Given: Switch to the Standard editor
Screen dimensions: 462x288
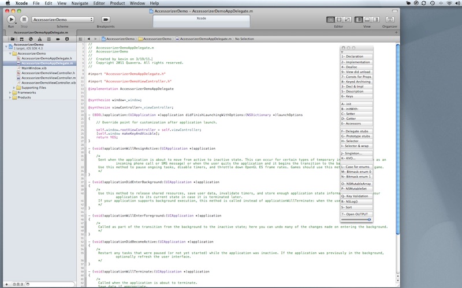Looking at the screenshot, I should pos(330,20).
